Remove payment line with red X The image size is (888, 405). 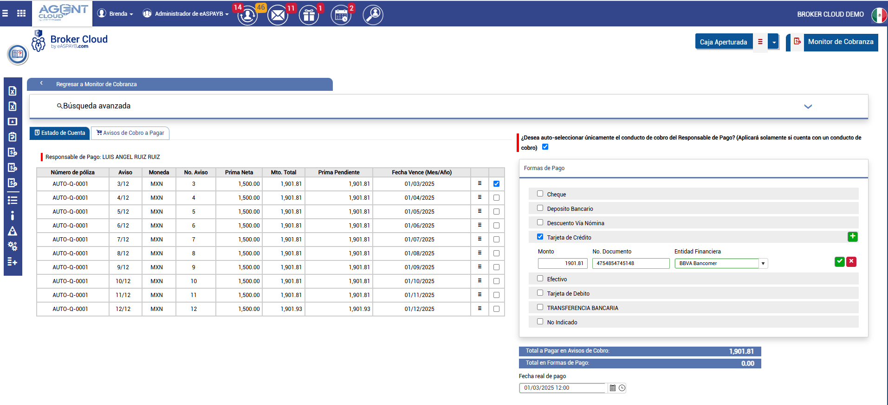pyautogui.click(x=851, y=262)
